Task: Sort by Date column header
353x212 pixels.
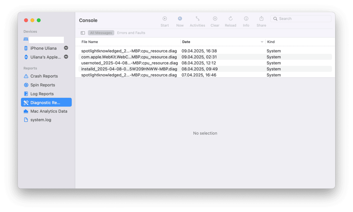Action: (x=186, y=42)
